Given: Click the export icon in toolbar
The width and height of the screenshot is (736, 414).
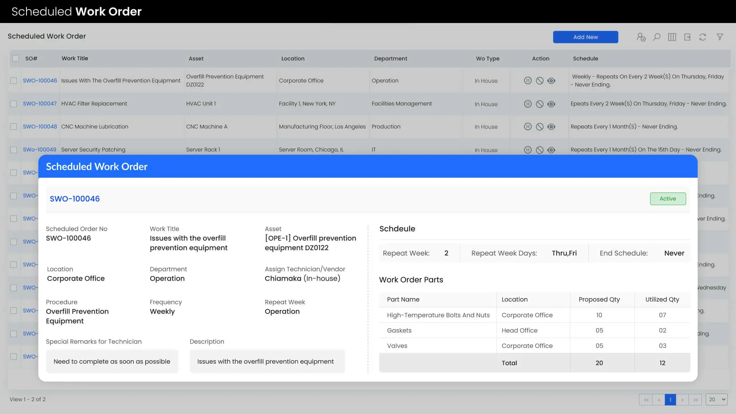Looking at the screenshot, I should (x=687, y=37).
